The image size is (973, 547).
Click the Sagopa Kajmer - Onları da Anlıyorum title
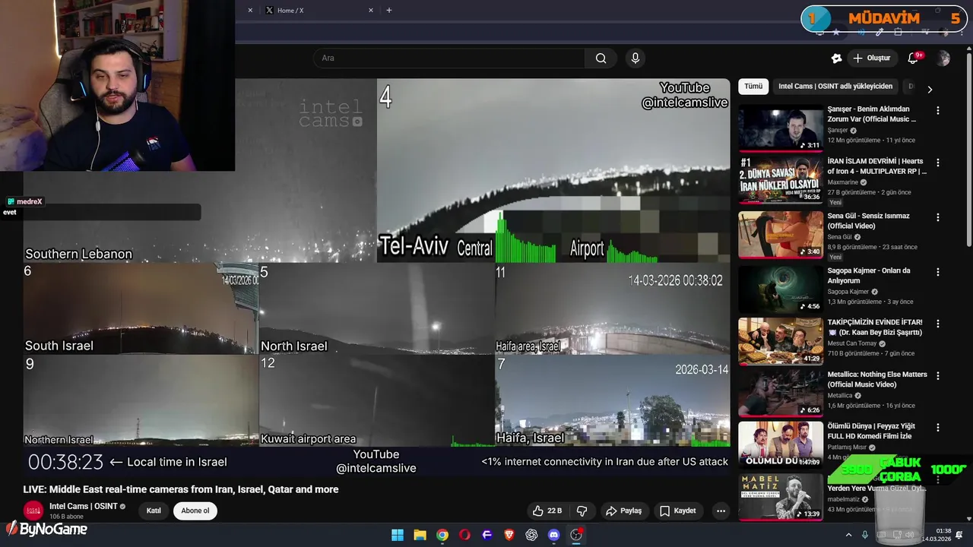(x=869, y=275)
